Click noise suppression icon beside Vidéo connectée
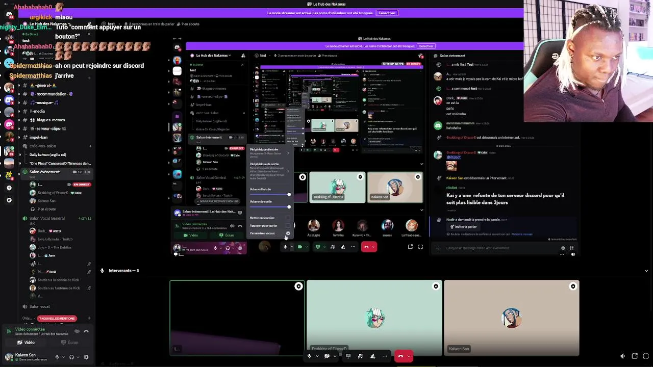Viewport: 653px width, 367px height. 77,331
